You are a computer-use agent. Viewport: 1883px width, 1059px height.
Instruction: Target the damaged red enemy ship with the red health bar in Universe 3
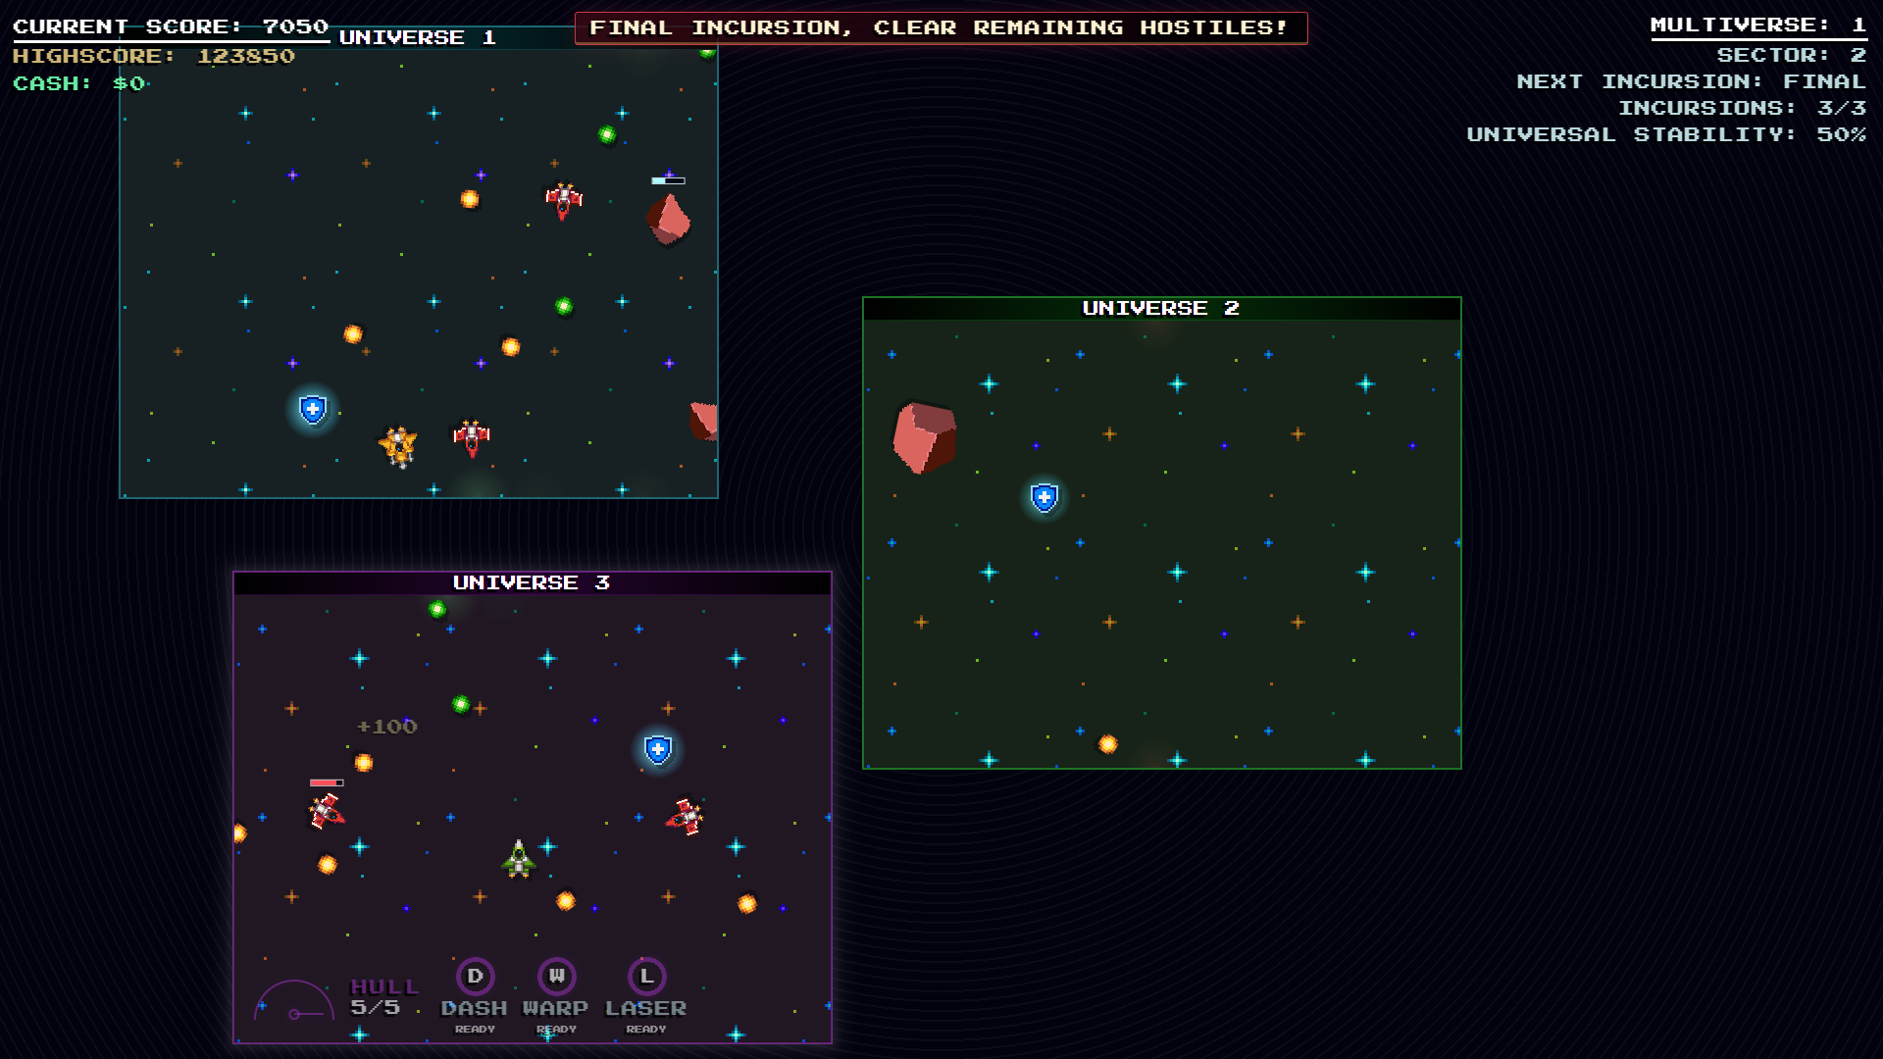[327, 811]
